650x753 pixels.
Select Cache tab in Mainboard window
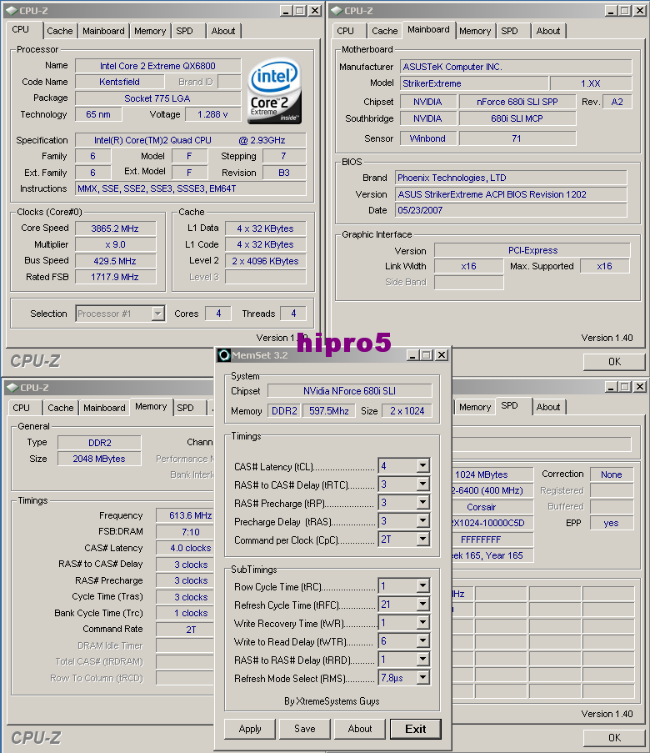coord(384,31)
